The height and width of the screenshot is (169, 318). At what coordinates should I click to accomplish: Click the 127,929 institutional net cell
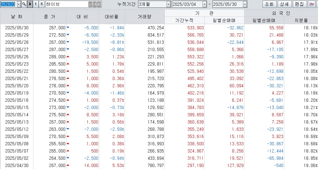(235, 166)
